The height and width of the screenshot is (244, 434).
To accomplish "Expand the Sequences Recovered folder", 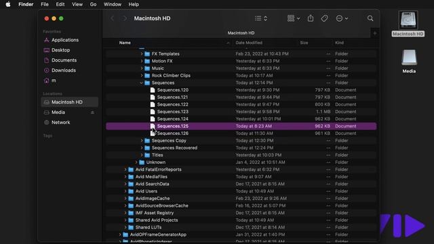I will point(142,148).
